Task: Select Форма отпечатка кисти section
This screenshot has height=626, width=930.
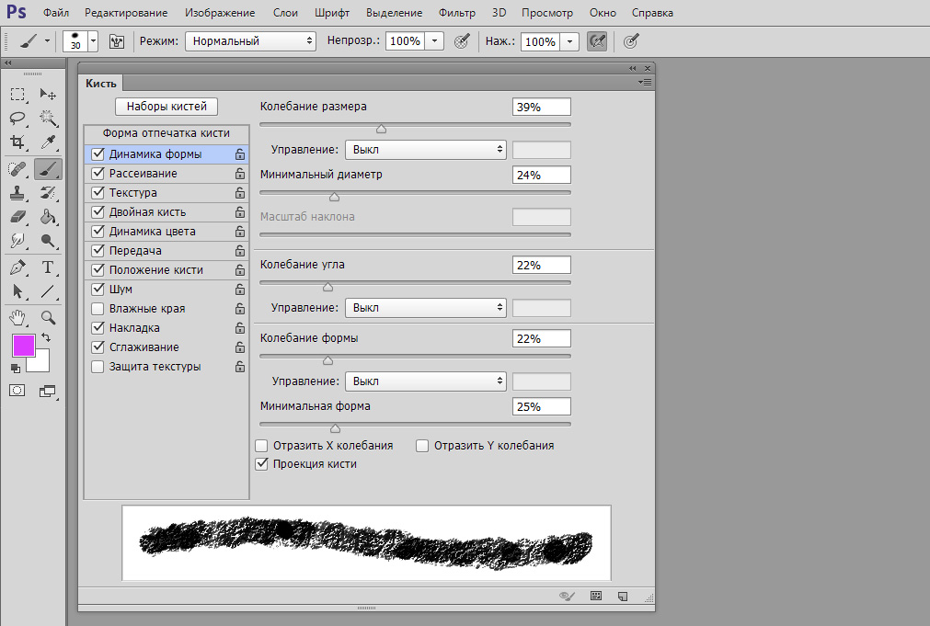Action: tap(166, 133)
